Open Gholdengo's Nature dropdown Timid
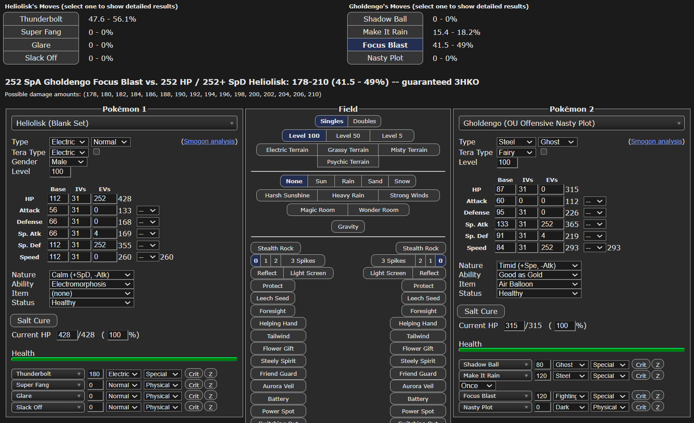The width and height of the screenshot is (694, 423). pyautogui.click(x=539, y=265)
